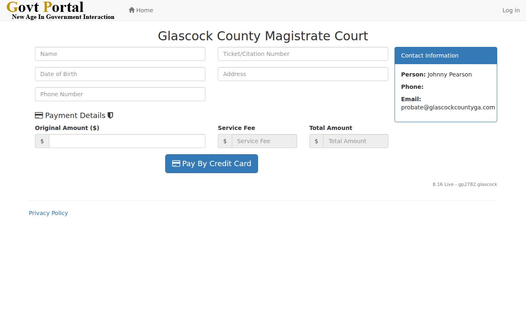Focus the Ticket/Citation Number field
Image resolution: width=526 pixels, height=329 pixels.
tap(303, 54)
